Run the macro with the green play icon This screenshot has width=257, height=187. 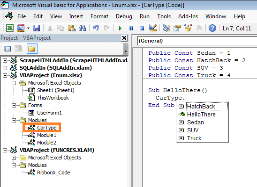coord(120,28)
